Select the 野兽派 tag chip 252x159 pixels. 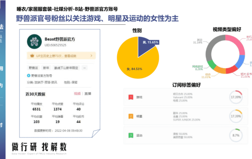[33, 68]
